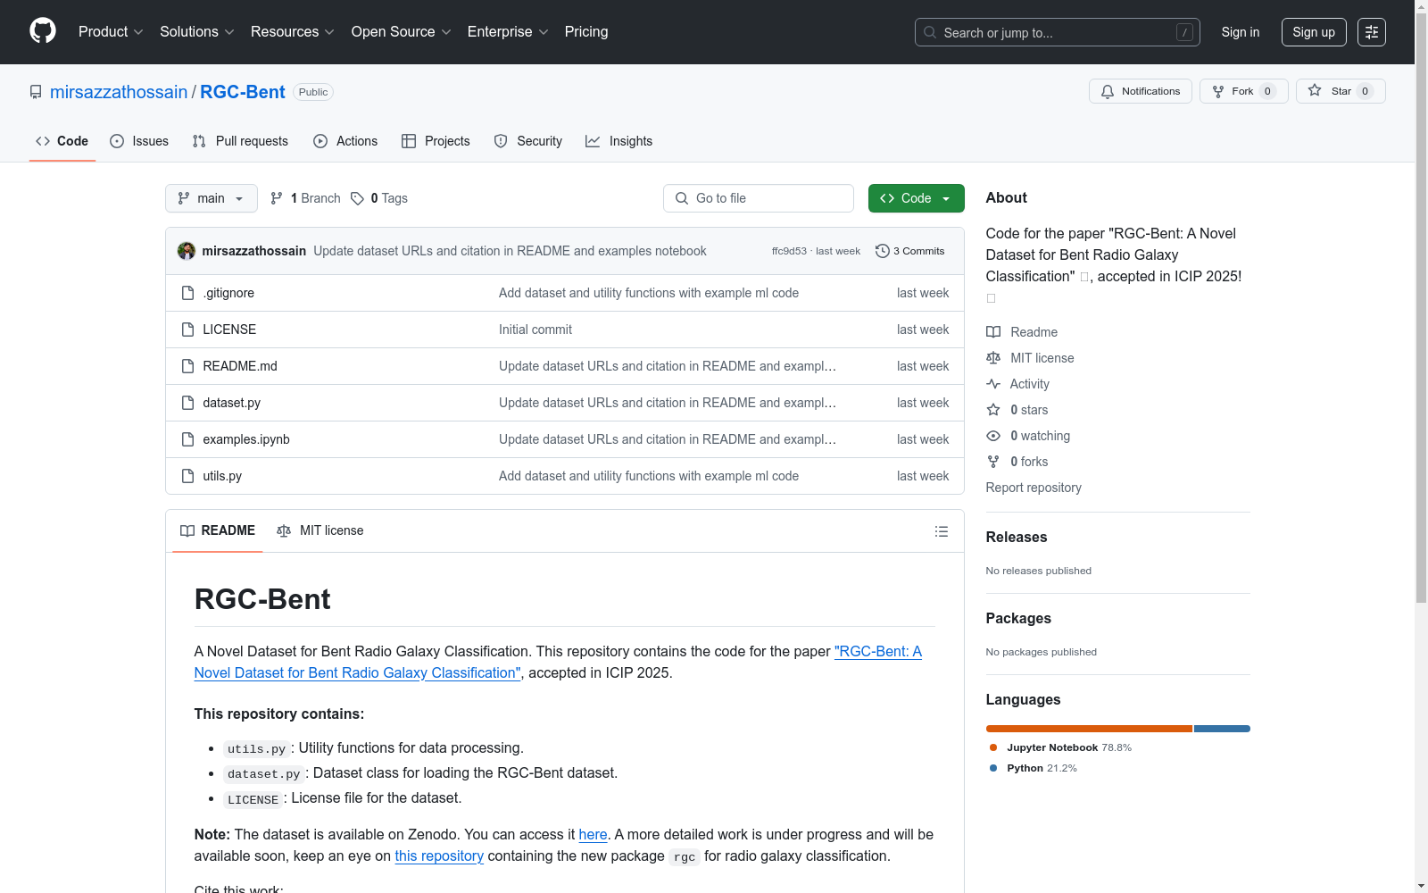Click the Python 21.2% language entry
Viewport: 1428px width, 893px height.
[x=1034, y=768]
